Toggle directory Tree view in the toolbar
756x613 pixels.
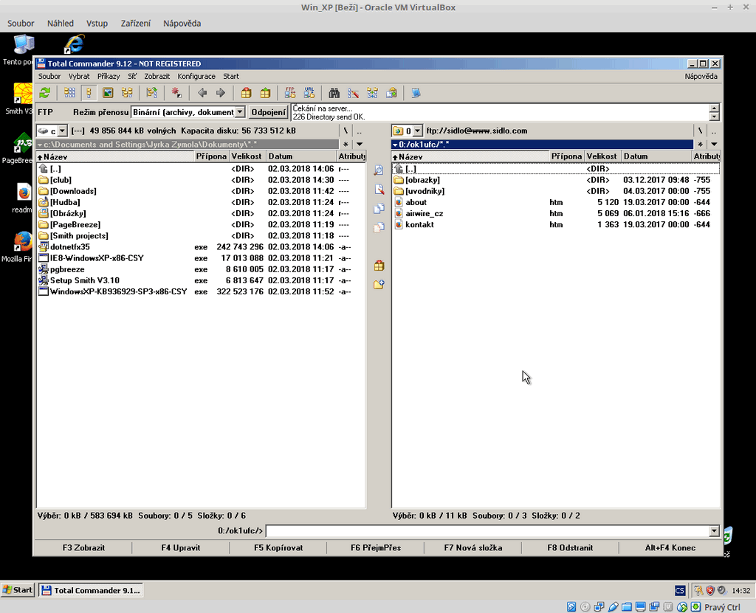tap(127, 93)
